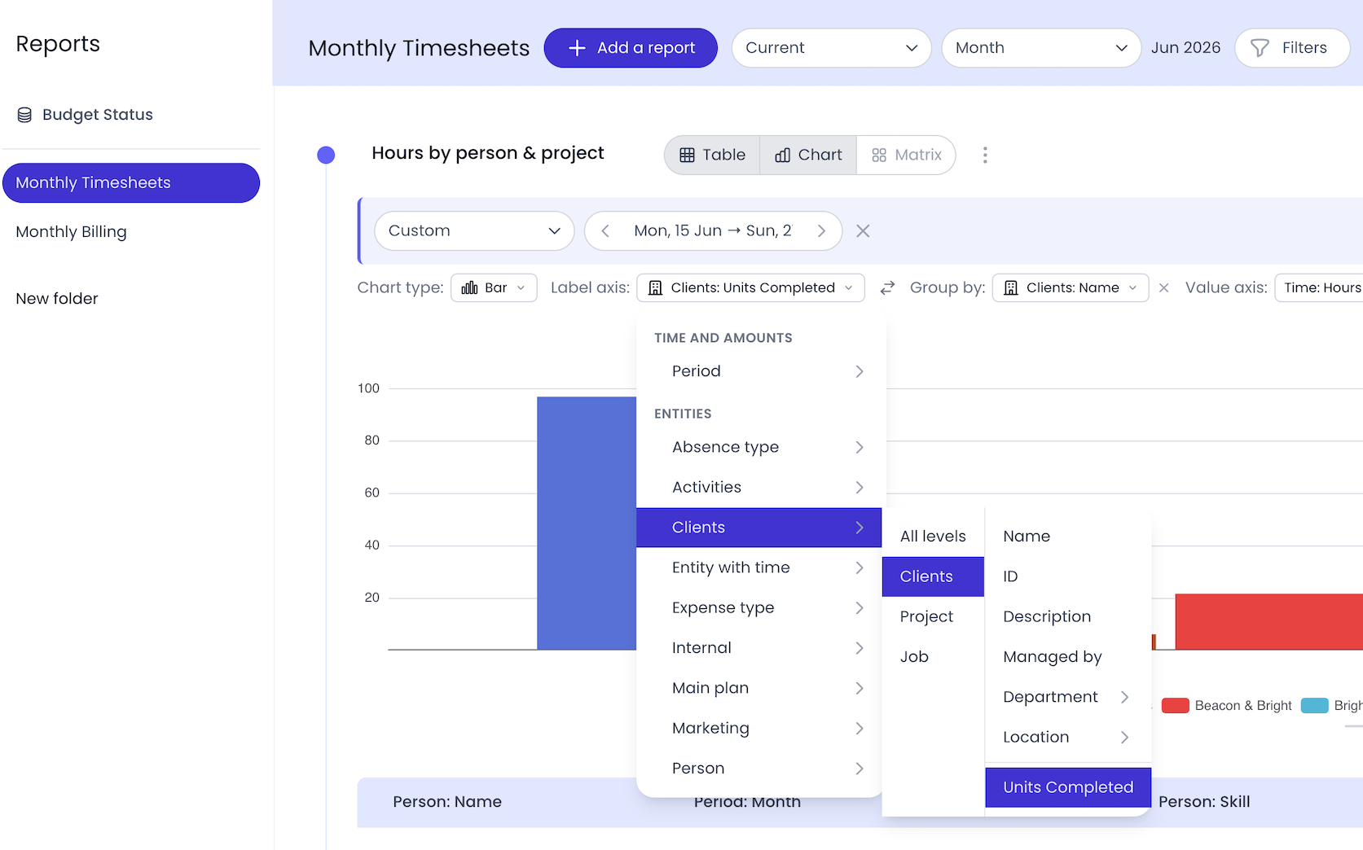Click the red chart bar
Viewport: 1363px width, 850px height.
1268,622
